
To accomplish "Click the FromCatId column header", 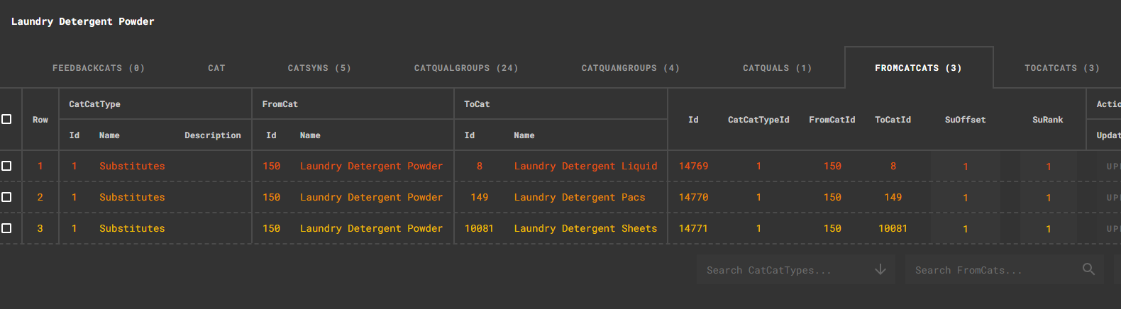I will pyautogui.click(x=832, y=120).
